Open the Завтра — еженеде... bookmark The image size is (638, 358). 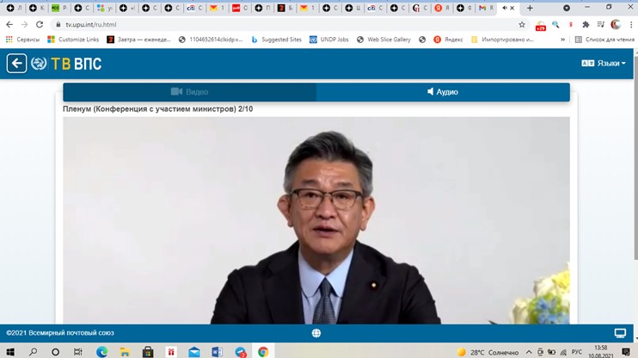139,40
